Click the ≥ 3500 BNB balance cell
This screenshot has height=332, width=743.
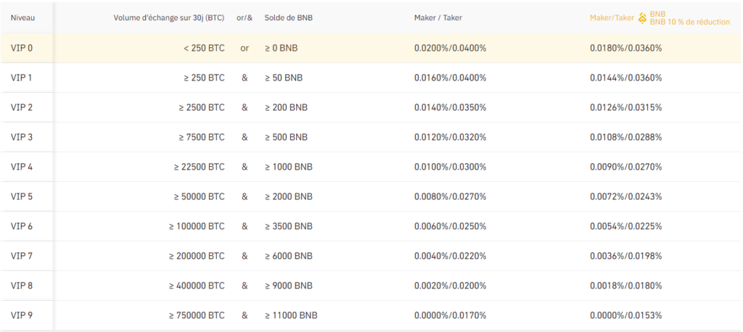[x=289, y=226]
